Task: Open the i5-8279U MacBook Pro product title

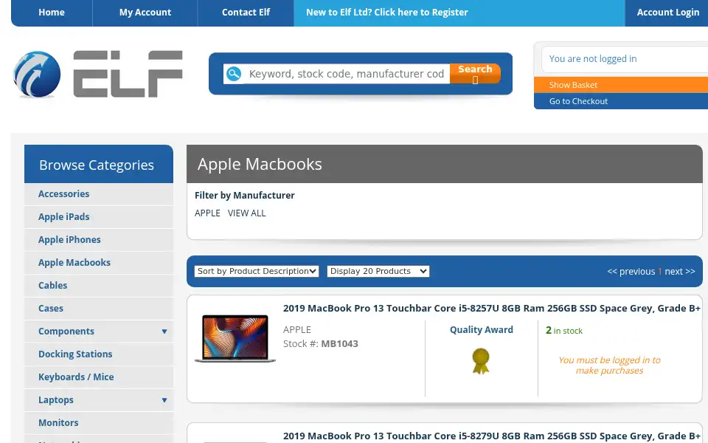Action: [492, 436]
